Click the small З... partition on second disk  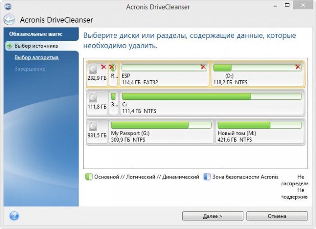[113, 103]
